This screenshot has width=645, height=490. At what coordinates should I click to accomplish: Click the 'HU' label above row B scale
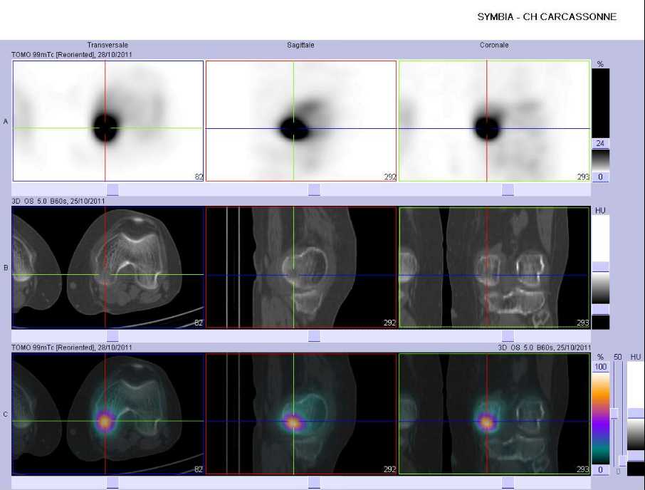point(600,210)
